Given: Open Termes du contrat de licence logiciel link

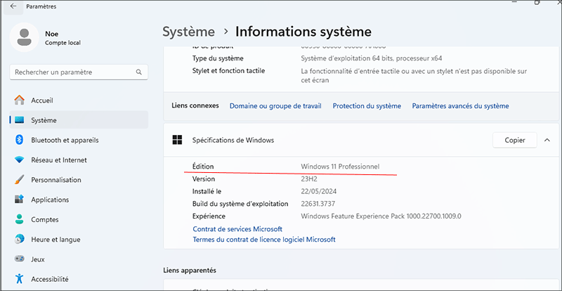Looking at the screenshot, I should [264, 239].
